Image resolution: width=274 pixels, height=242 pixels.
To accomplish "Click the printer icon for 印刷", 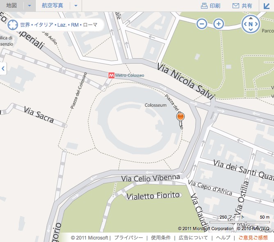I will point(204,6).
